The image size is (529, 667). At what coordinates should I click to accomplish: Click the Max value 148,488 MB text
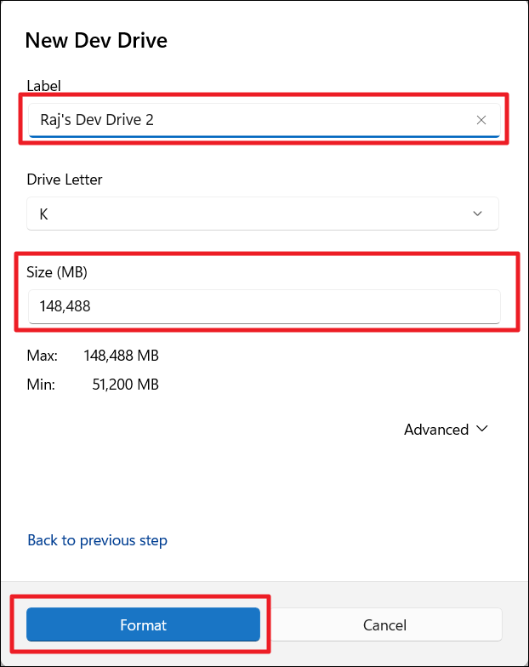coord(121,355)
